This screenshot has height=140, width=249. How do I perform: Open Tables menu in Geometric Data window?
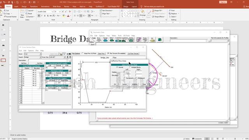point(114,35)
